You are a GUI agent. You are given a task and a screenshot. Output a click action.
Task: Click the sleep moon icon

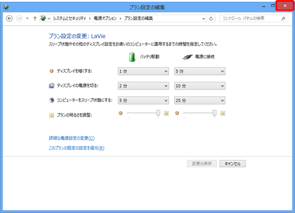51,100
